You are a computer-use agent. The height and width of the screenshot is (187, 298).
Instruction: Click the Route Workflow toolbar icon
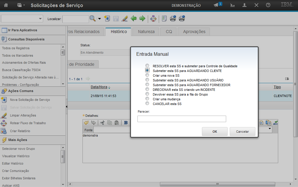click(153, 19)
